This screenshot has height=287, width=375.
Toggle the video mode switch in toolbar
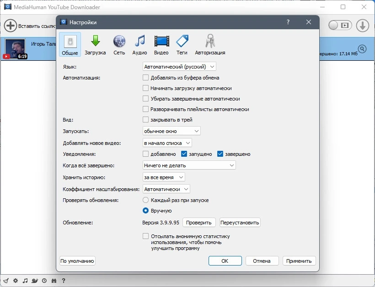340,25
